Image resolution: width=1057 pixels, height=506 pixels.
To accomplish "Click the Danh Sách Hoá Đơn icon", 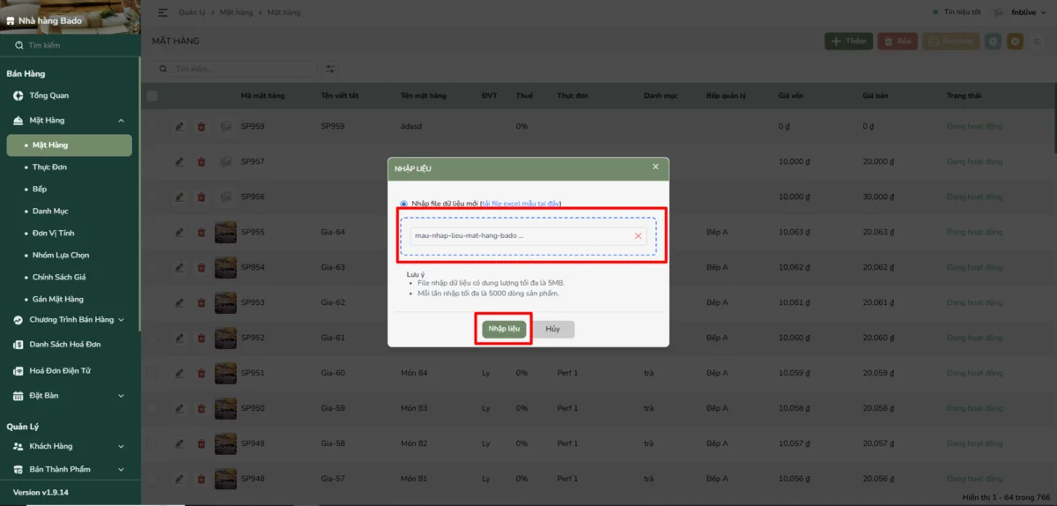I will 18,345.
